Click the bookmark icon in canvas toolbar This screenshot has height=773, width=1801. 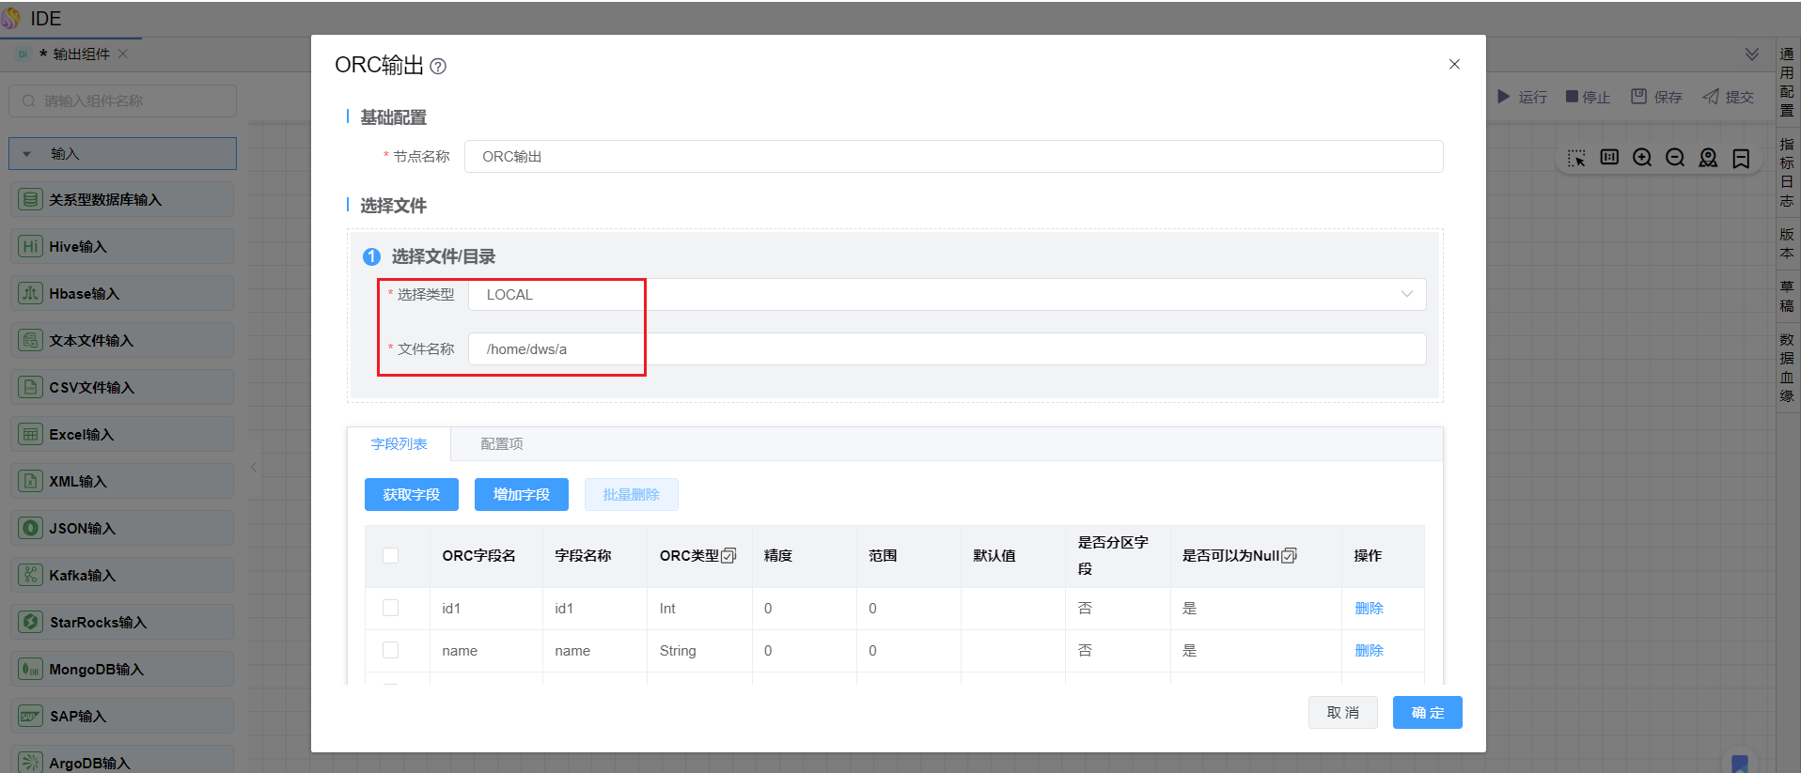coord(1741,158)
